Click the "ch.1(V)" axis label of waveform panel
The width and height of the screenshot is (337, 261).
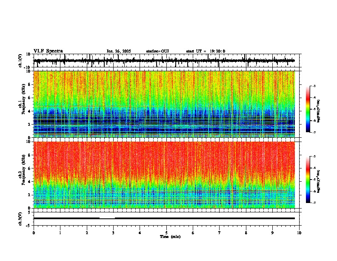20,61
